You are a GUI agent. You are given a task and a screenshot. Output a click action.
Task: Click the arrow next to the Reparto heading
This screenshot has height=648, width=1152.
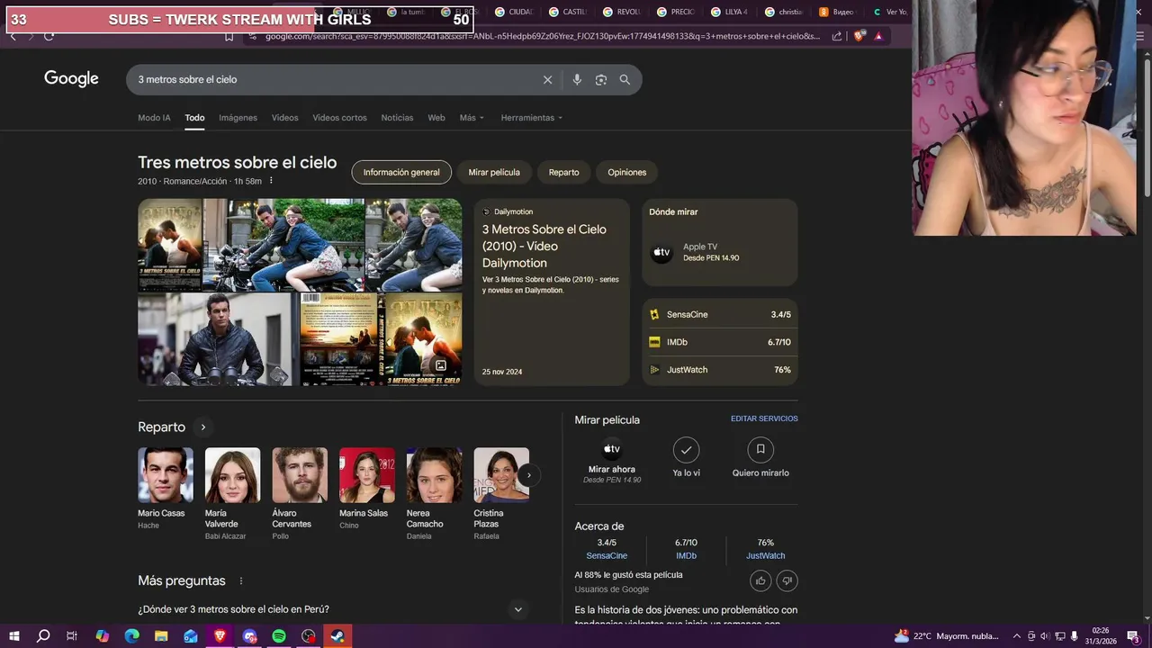pyautogui.click(x=203, y=427)
